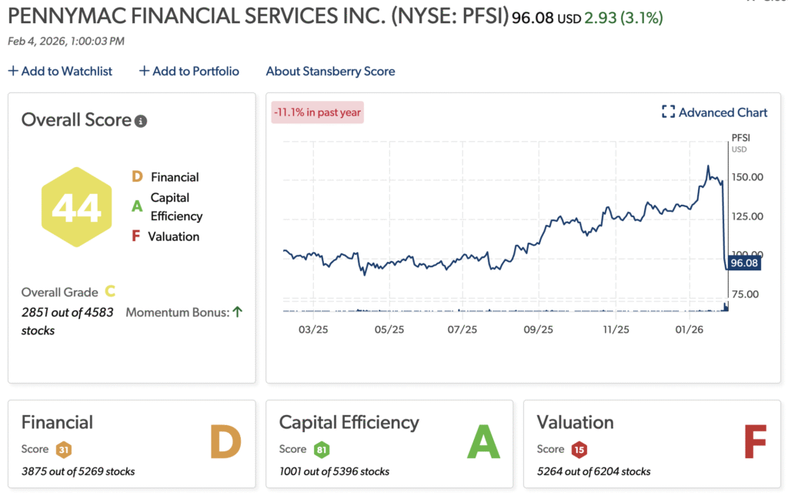The image size is (788, 496).
Task: Select the large F grade in Valuation card
Action: pyautogui.click(x=755, y=443)
